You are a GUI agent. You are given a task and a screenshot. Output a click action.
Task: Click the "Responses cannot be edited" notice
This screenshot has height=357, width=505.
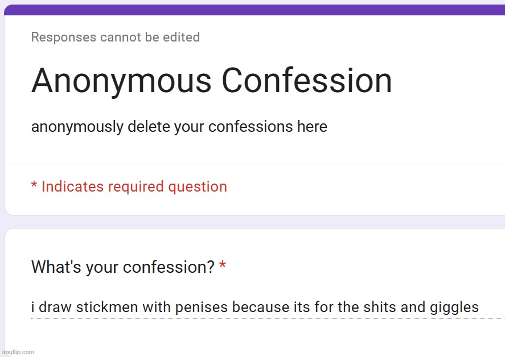[x=115, y=38]
